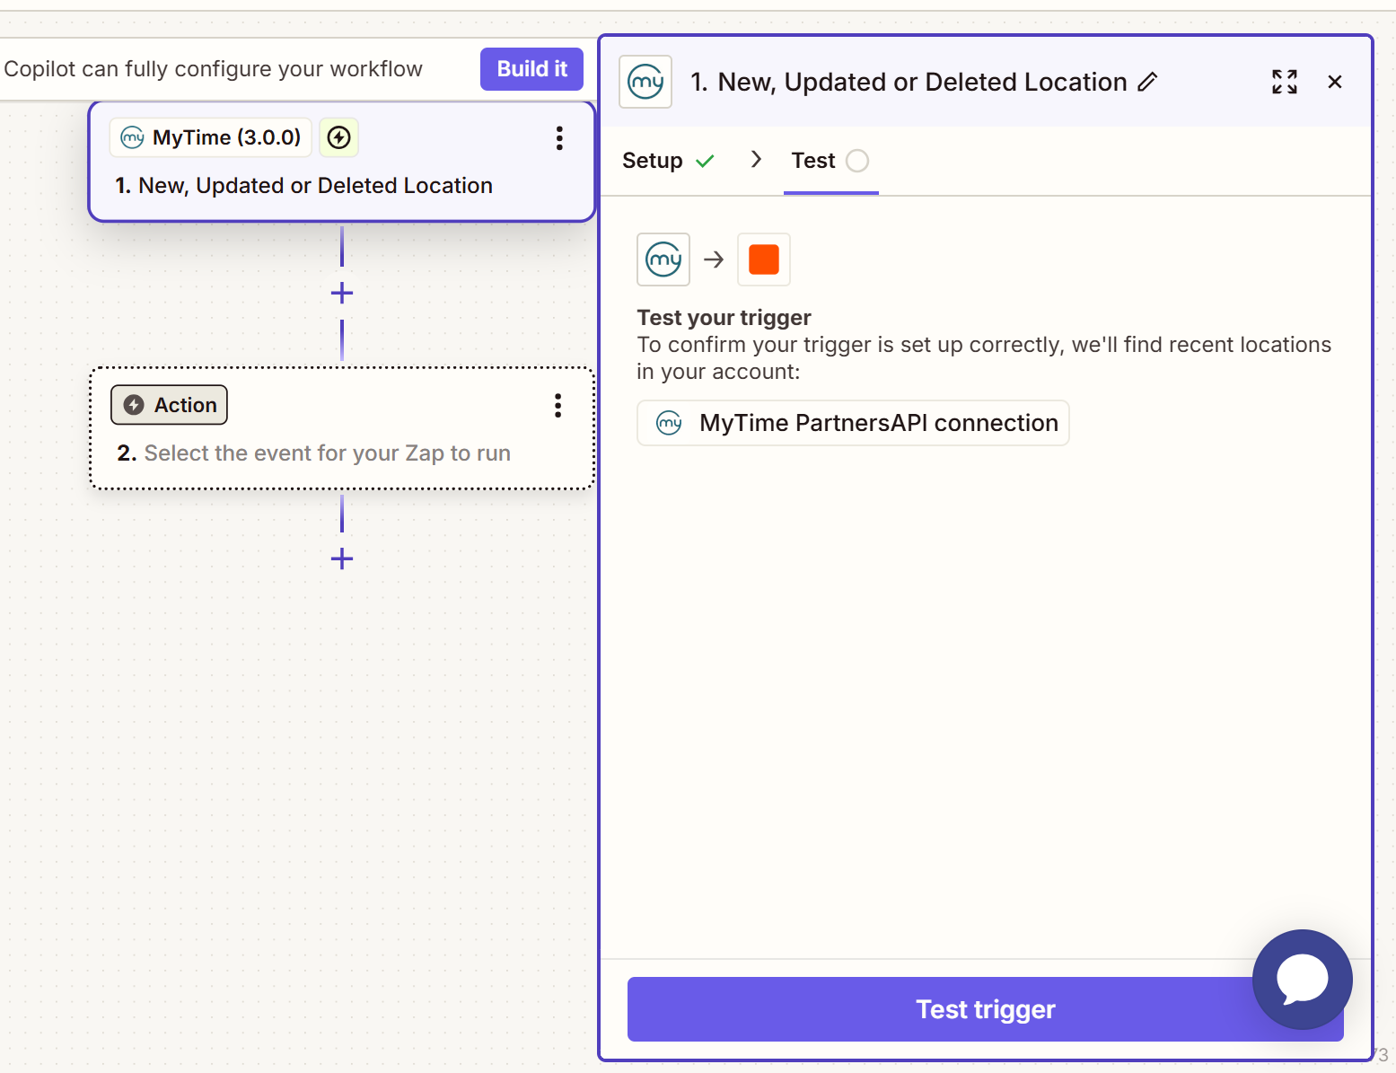Add a step below the Action card
Screen dimensions: 1396x1073
pos(342,559)
